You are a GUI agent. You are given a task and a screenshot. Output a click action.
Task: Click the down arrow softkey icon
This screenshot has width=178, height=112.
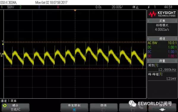[x=162, y=110]
